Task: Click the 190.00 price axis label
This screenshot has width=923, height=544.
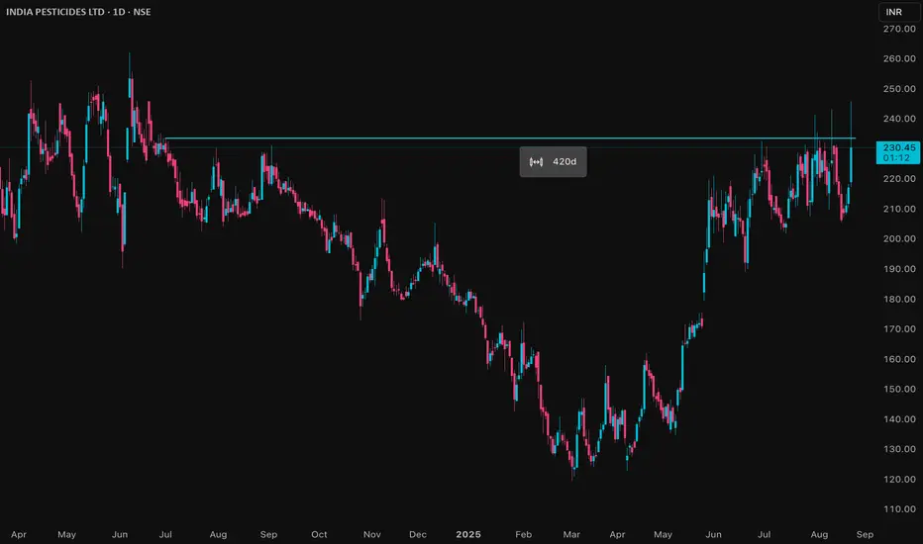Action: tap(899, 269)
